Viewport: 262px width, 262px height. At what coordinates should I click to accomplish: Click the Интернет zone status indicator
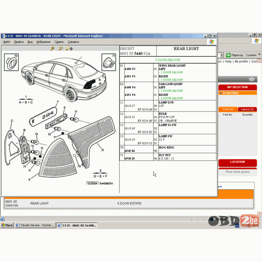[x=219, y=219]
